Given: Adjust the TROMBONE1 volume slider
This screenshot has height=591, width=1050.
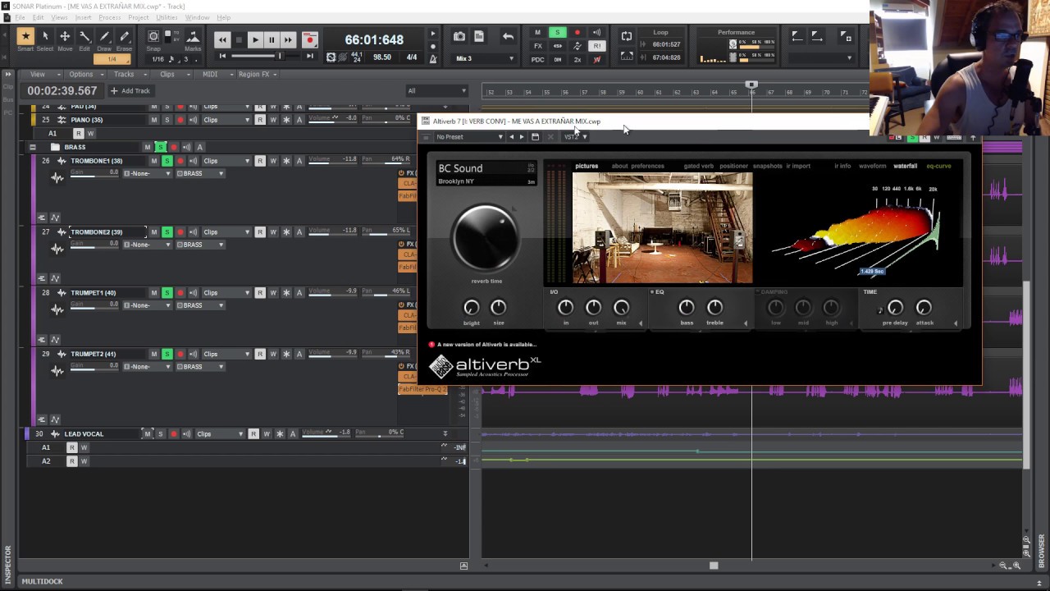Looking at the screenshot, I should (332, 161).
